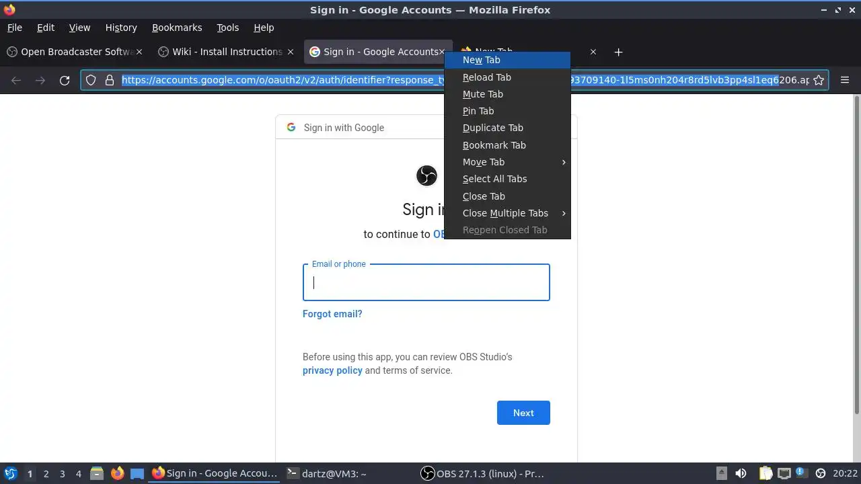The image size is (861, 484).
Task: Close the Sign in - Google Accounts tab
Action: click(442, 52)
